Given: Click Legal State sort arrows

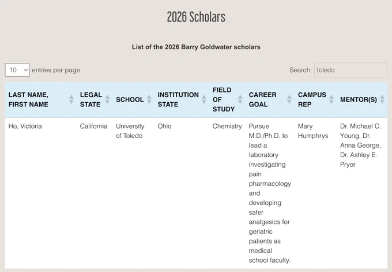Looking at the screenshot, I should point(107,99).
